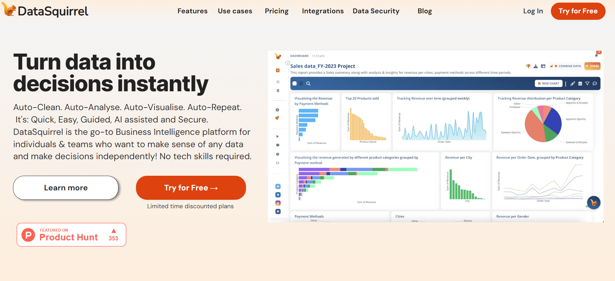Click the Tracking Revenue over time chart
This screenshot has height=281, width=615.
click(x=442, y=121)
